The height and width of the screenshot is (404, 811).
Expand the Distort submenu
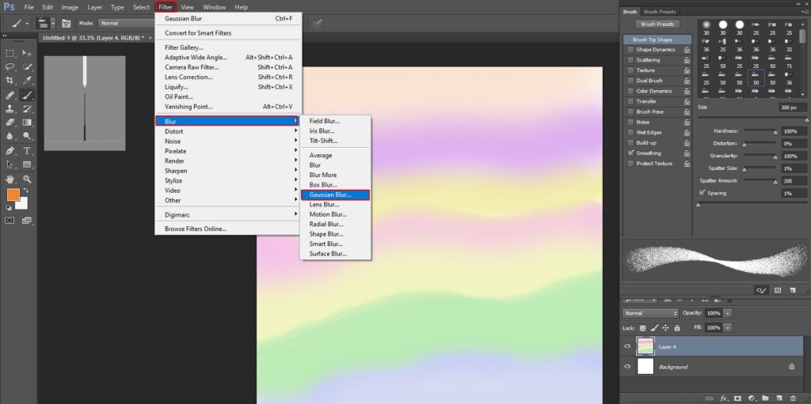[x=227, y=131]
